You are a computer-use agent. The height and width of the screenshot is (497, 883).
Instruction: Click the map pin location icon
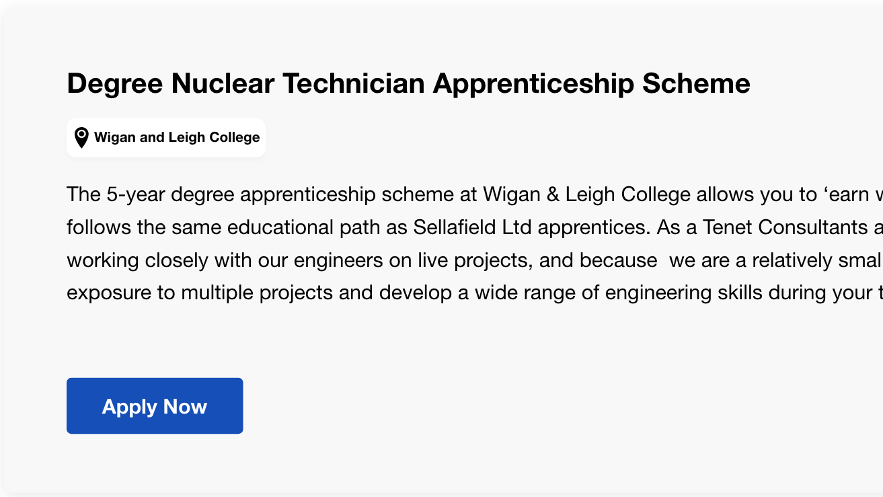coord(81,138)
